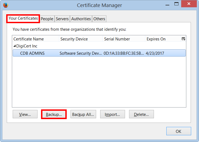Confirm with the OK button
Viewport: 199px width, 142px height.
(x=178, y=131)
